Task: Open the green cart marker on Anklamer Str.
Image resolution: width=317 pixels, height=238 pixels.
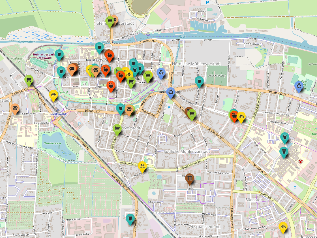Action: coord(192,114)
